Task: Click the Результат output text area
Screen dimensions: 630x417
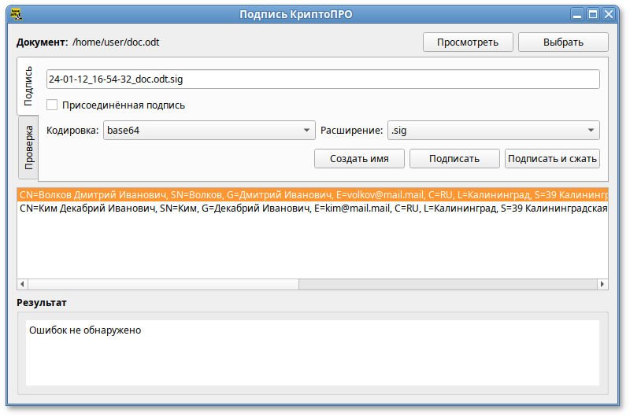Action: pyautogui.click(x=312, y=352)
